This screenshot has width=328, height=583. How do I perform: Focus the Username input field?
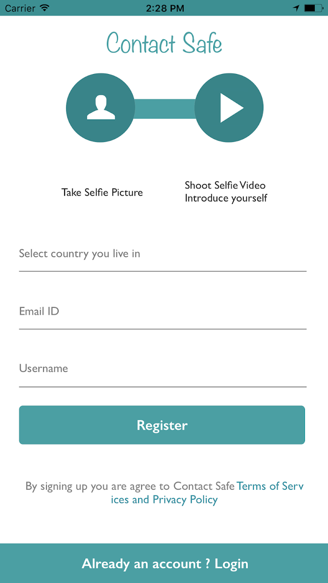(163, 369)
